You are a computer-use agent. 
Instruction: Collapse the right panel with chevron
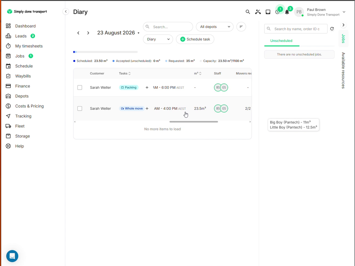point(343,25)
